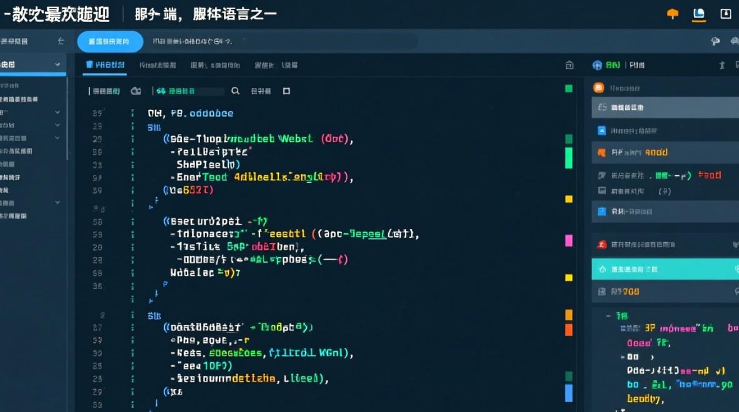Click the yellow reading-mode icon in the top bar
This screenshot has width=739, height=412.
pyautogui.click(x=698, y=14)
